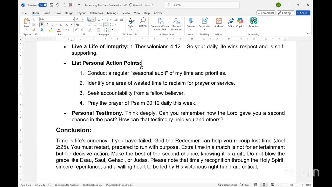Cut the selection with the scissors icon

click(34, 19)
